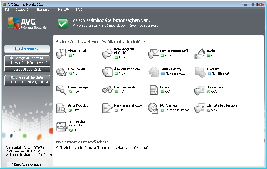Click Víruskereső Aktív status checkmark
267x169 pixels.
click(x=70, y=56)
